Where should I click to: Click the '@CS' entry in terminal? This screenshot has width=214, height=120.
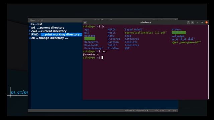tap(87, 33)
